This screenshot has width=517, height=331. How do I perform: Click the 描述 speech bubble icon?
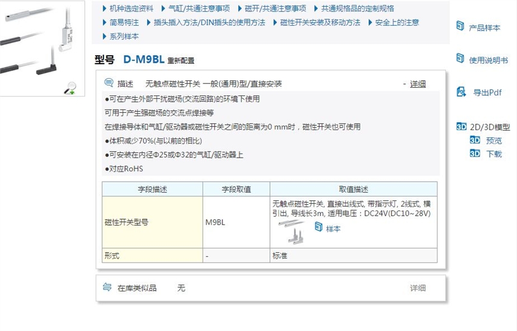pyautogui.click(x=109, y=83)
